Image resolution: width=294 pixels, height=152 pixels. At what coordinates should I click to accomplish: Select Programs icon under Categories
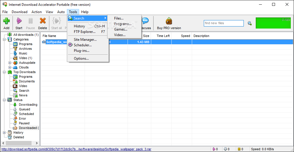tap(15, 44)
